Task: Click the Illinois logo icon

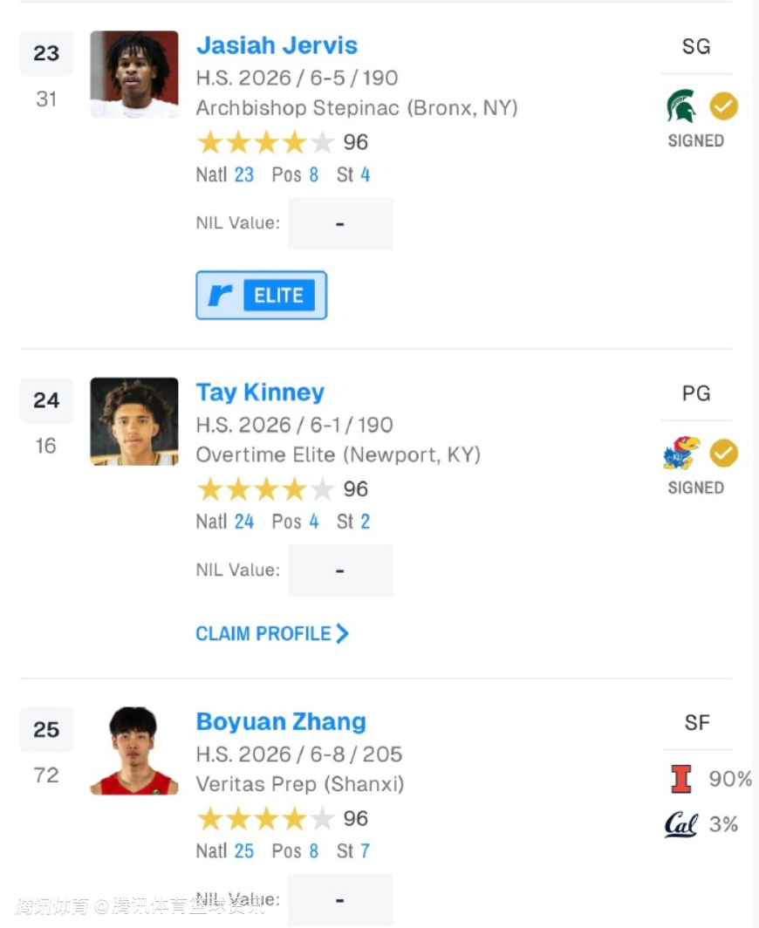Action: coord(681,779)
